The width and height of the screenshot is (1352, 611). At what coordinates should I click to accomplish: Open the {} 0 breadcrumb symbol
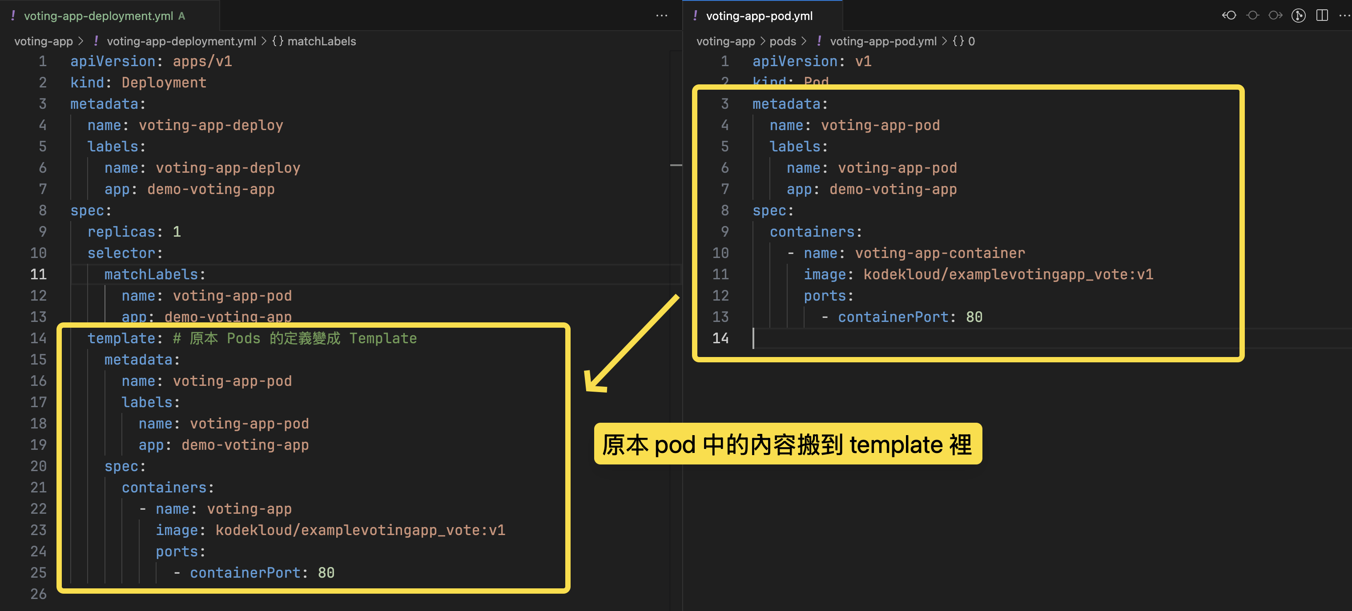(964, 41)
